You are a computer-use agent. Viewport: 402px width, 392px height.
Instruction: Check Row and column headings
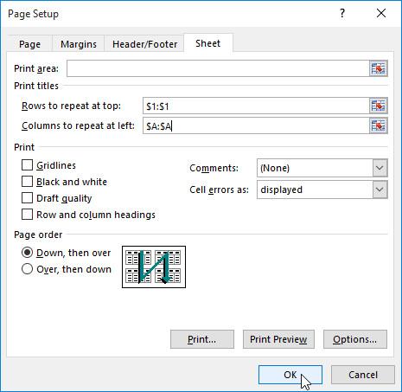pyautogui.click(x=27, y=215)
